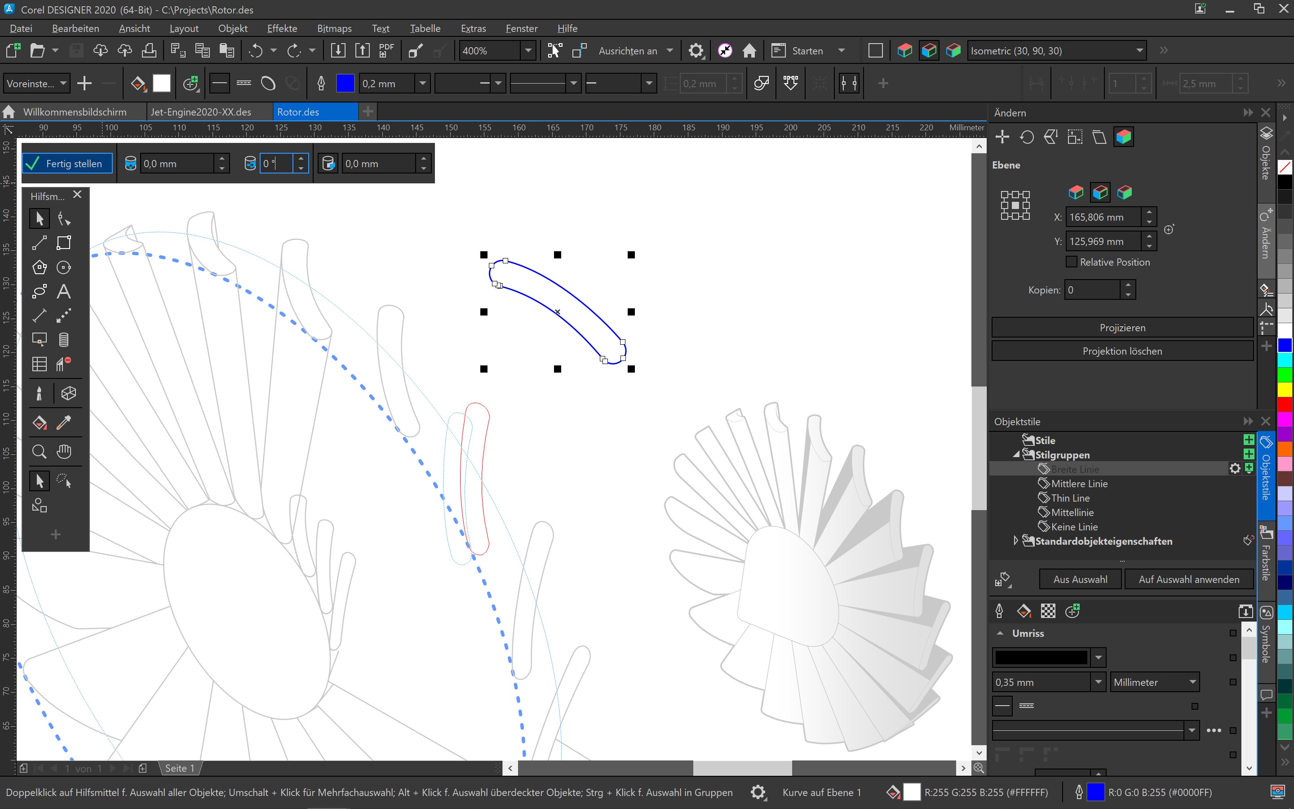Enable the Relative Position checkbox
Image resolution: width=1294 pixels, height=809 pixels.
coord(1071,262)
